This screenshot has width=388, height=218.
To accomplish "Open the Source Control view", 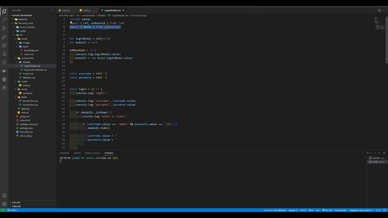I will pyautogui.click(x=4, y=28).
